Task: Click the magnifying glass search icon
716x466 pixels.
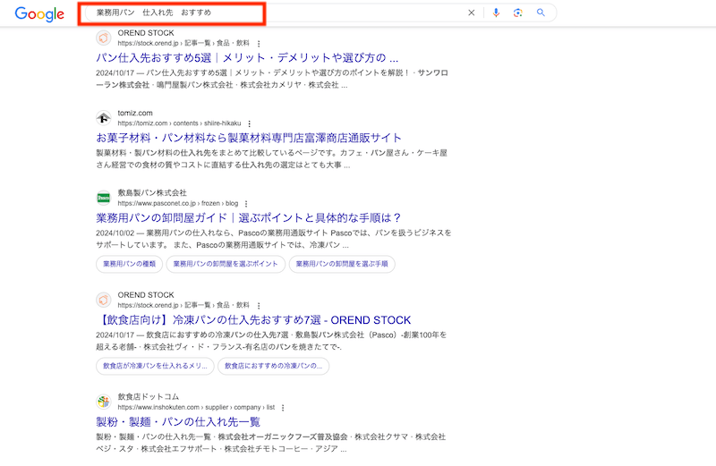Action: (541, 13)
